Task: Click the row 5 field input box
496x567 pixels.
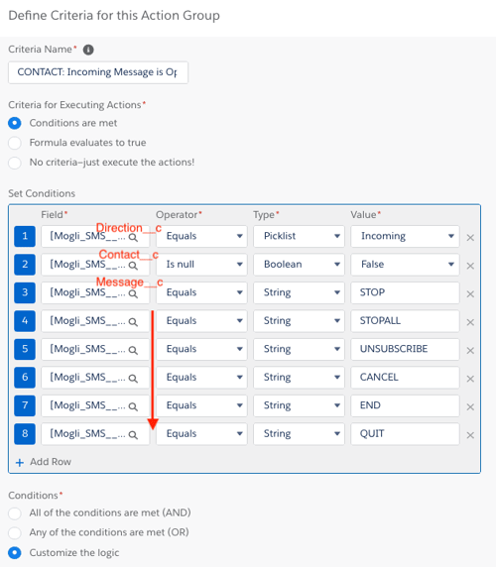Action: click(x=95, y=349)
